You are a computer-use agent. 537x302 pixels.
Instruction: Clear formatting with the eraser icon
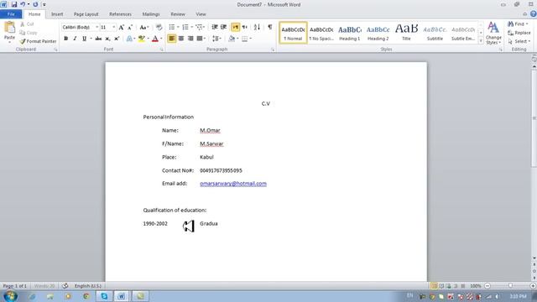pos(159,27)
